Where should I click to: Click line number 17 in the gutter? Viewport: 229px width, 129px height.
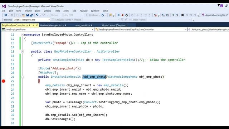[x=13, y=60]
